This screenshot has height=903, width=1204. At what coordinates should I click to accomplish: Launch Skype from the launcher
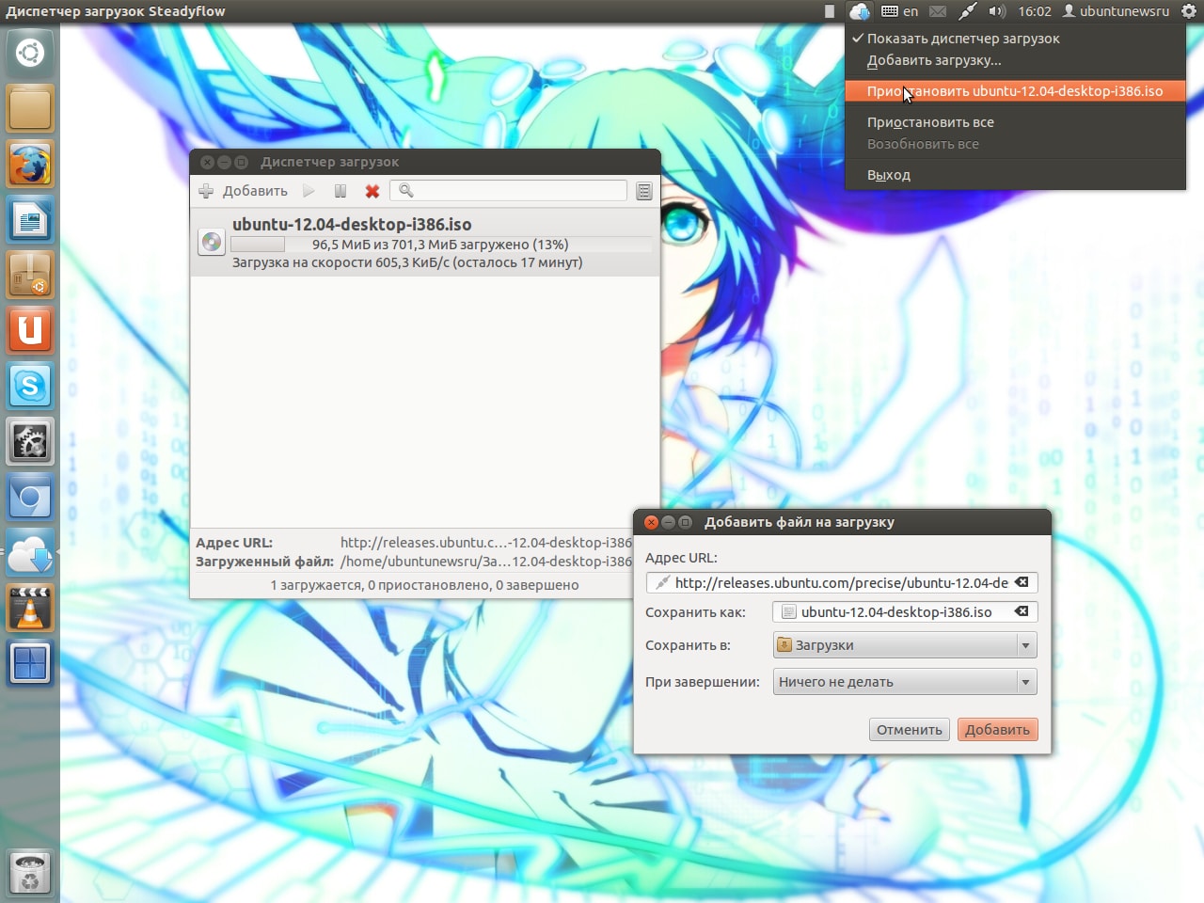[30, 387]
